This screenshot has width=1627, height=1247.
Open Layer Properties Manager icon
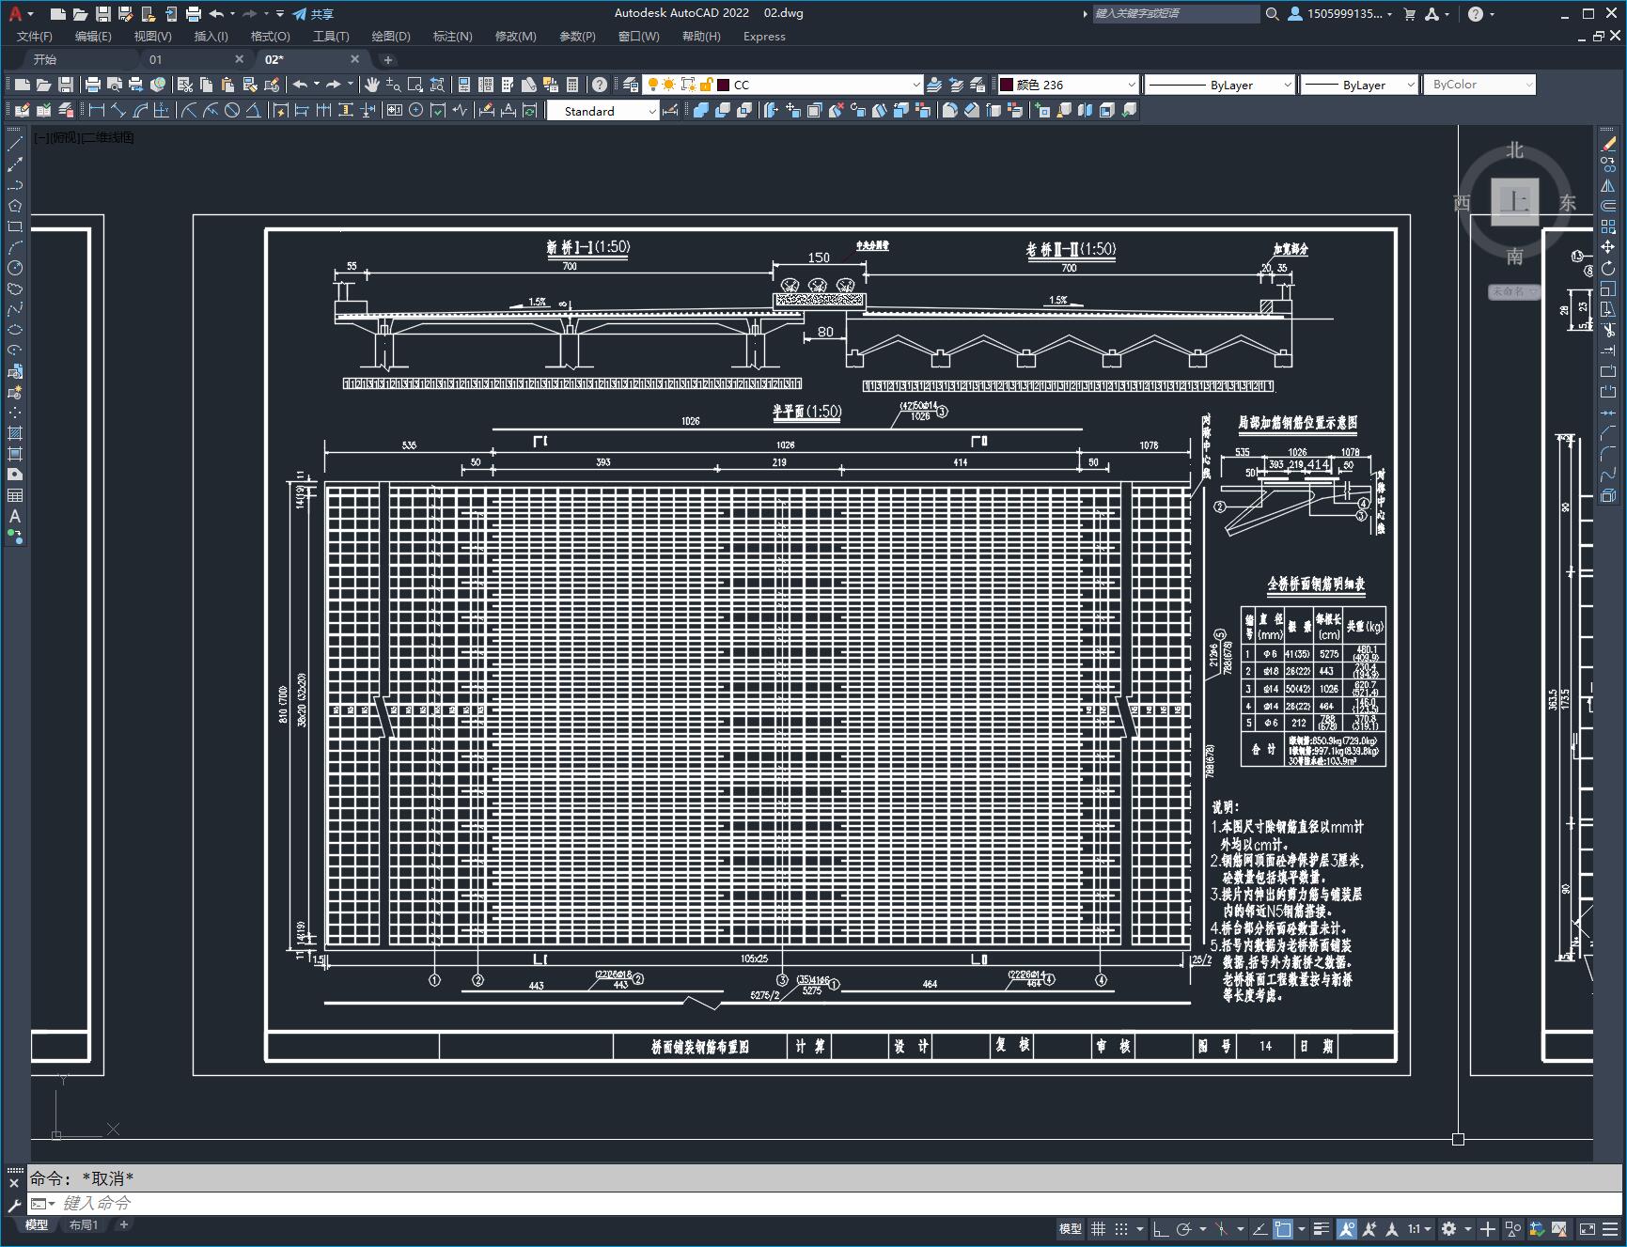631,85
